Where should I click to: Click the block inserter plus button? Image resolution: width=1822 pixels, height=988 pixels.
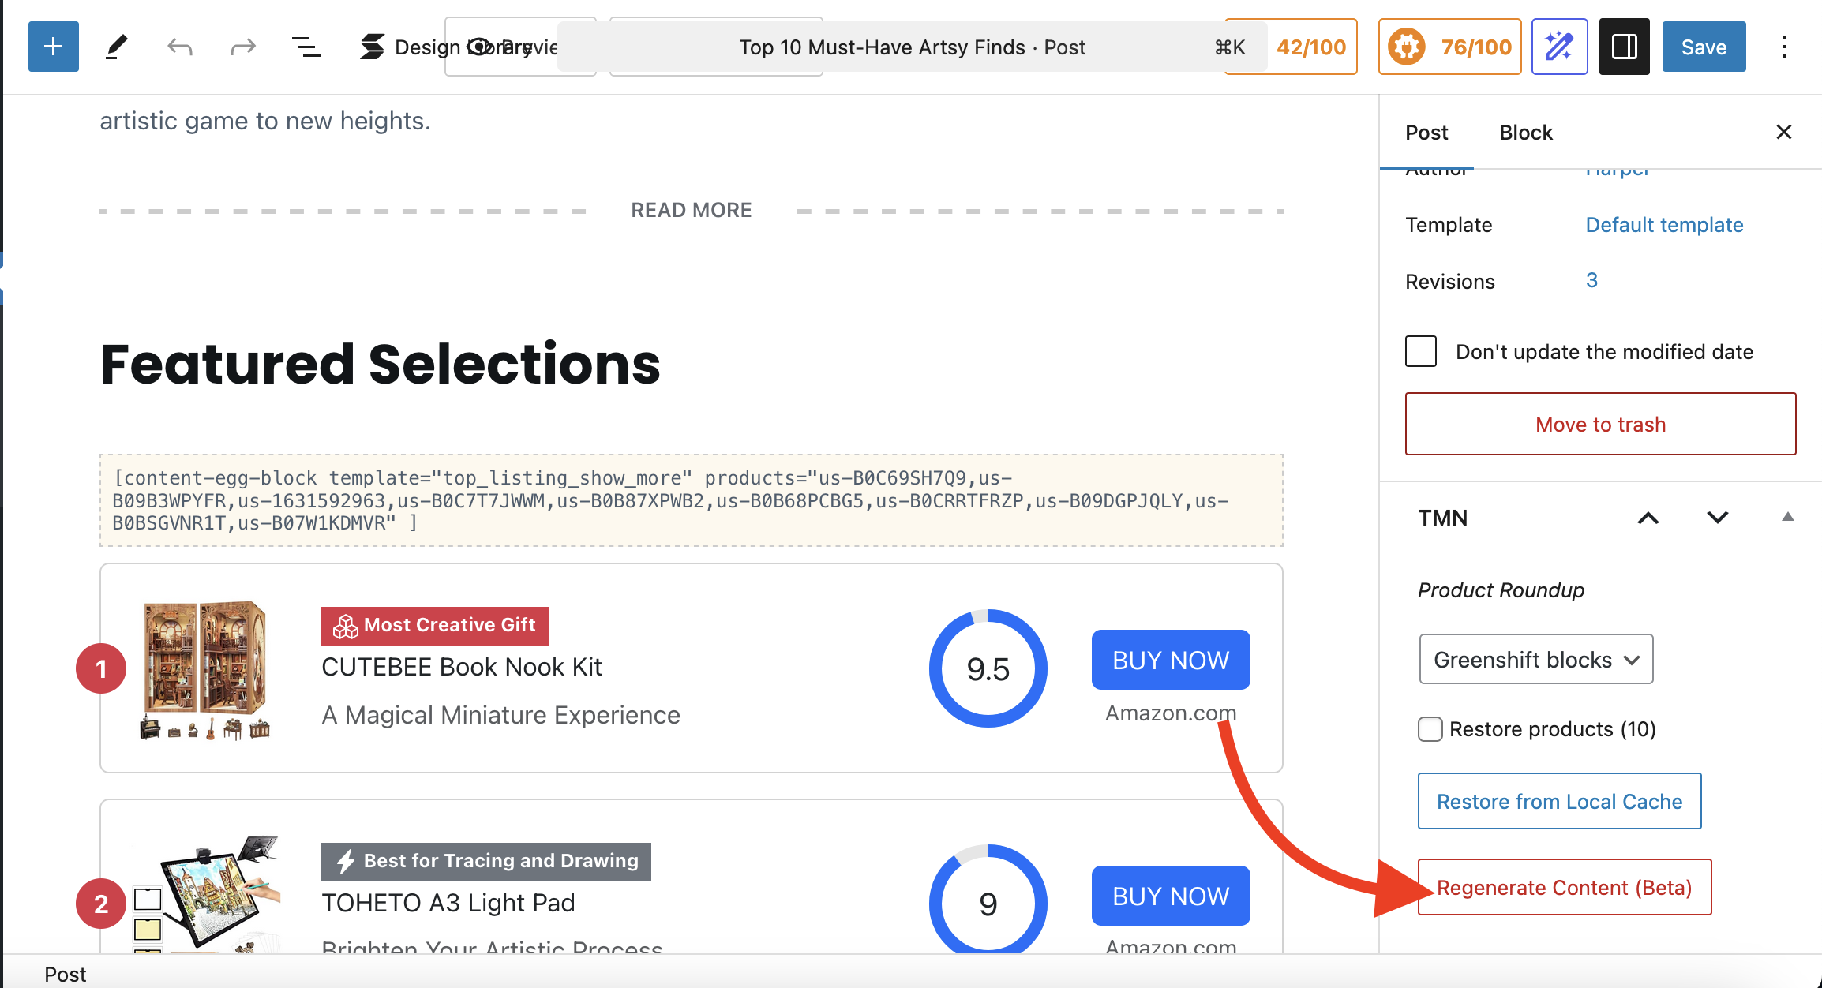53,47
